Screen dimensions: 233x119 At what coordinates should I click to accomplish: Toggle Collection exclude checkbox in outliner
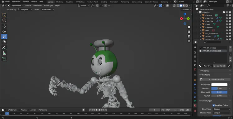click(224, 12)
